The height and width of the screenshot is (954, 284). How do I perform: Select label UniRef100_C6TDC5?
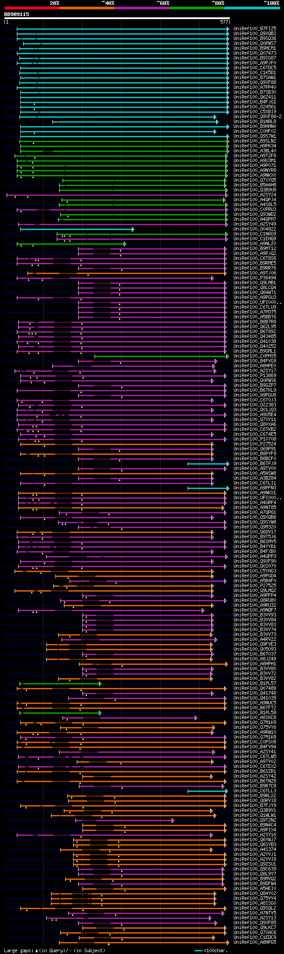[x=255, y=68]
